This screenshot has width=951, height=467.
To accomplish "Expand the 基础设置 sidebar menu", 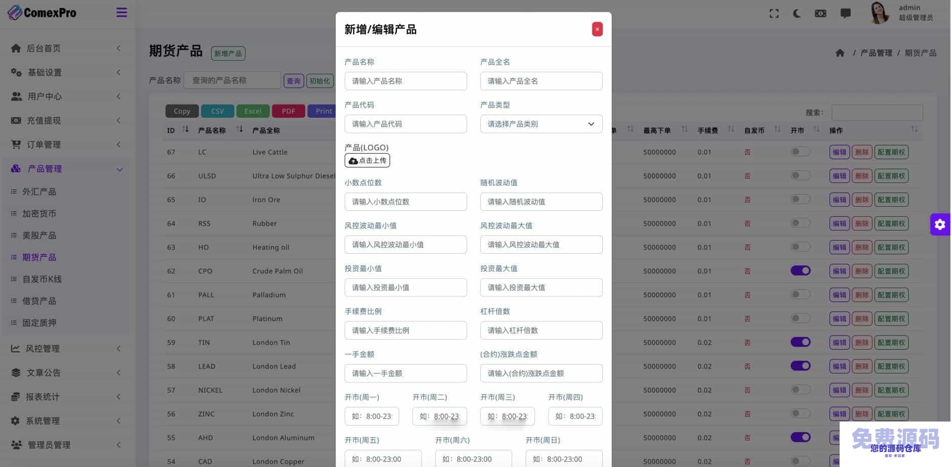I will (x=66, y=72).
